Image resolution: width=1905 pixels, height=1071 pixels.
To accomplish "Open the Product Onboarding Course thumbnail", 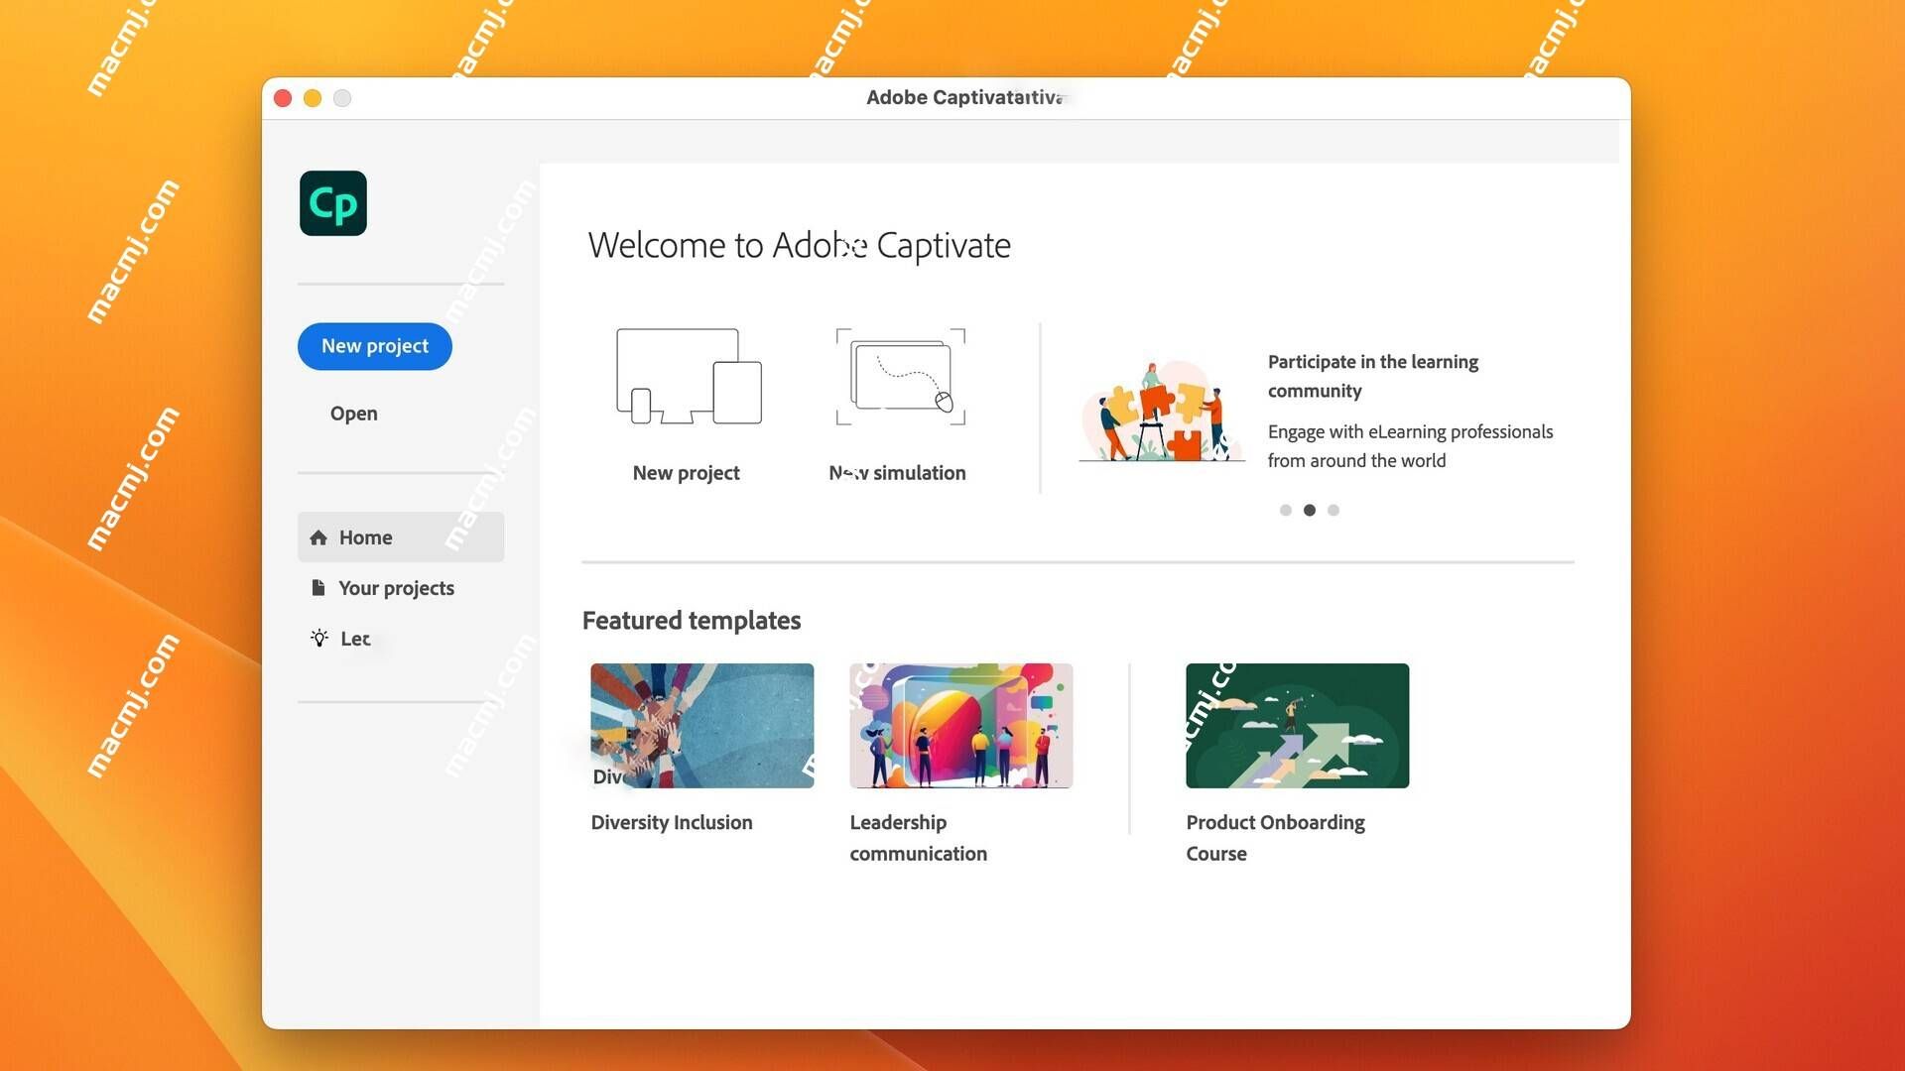I will pos(1298,726).
